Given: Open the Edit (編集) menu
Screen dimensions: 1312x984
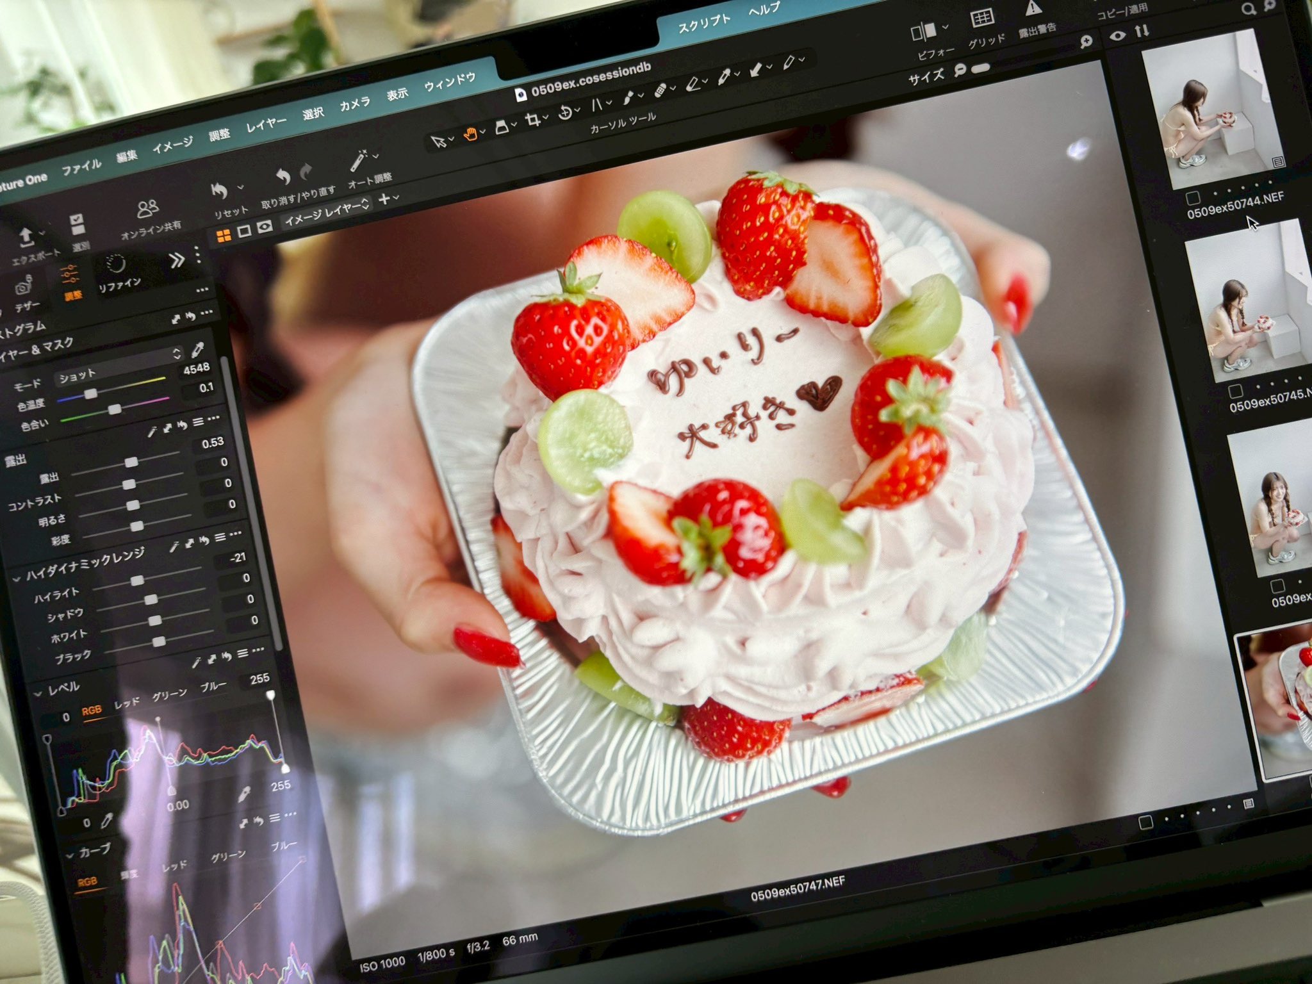Looking at the screenshot, I should (127, 156).
